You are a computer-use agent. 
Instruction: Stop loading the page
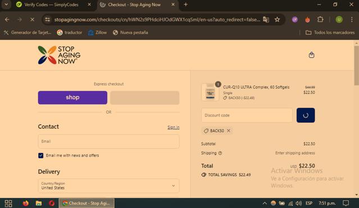pos(32,20)
